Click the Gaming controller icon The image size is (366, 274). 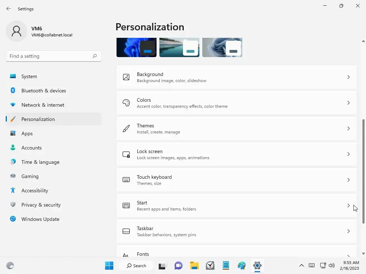tap(13, 176)
